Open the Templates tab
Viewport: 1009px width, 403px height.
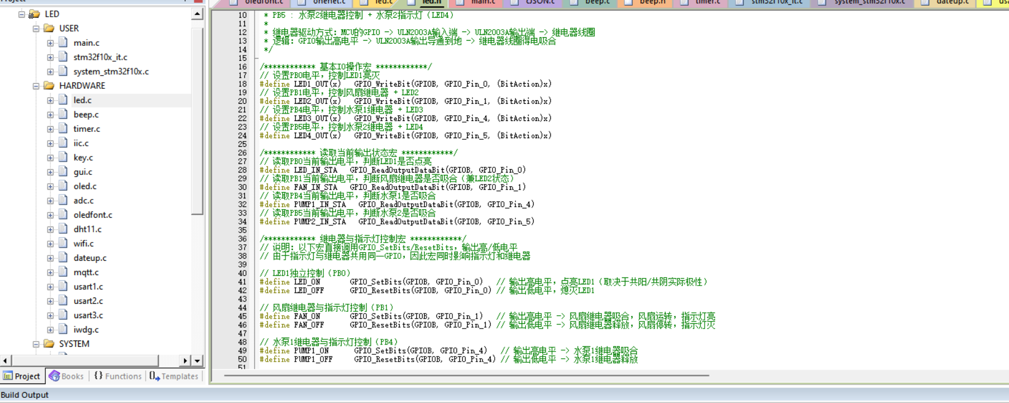tap(174, 376)
